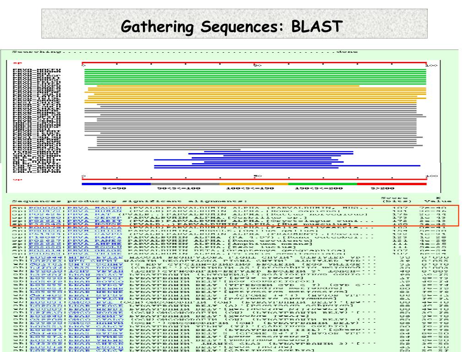Click the red S>200 legend segment

[392, 184]
